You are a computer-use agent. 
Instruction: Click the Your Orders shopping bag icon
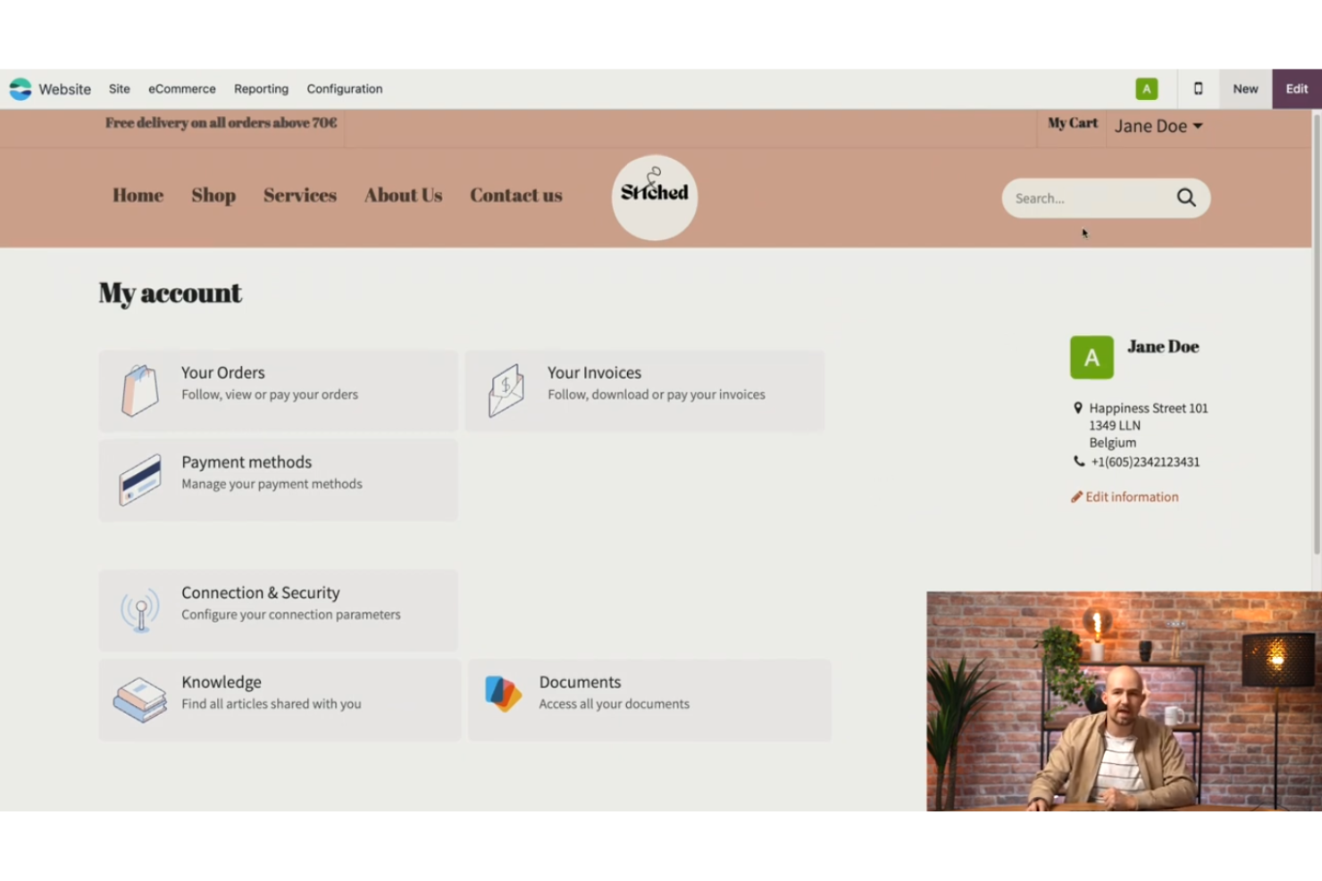pos(139,391)
